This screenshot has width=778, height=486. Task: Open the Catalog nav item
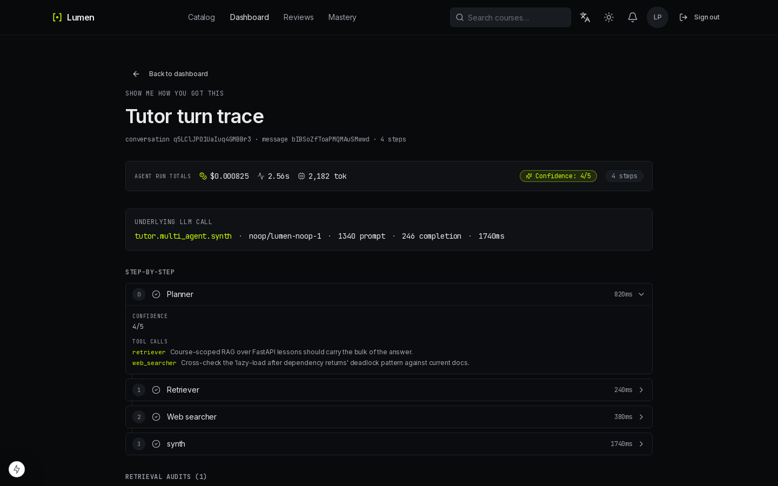[202, 17]
